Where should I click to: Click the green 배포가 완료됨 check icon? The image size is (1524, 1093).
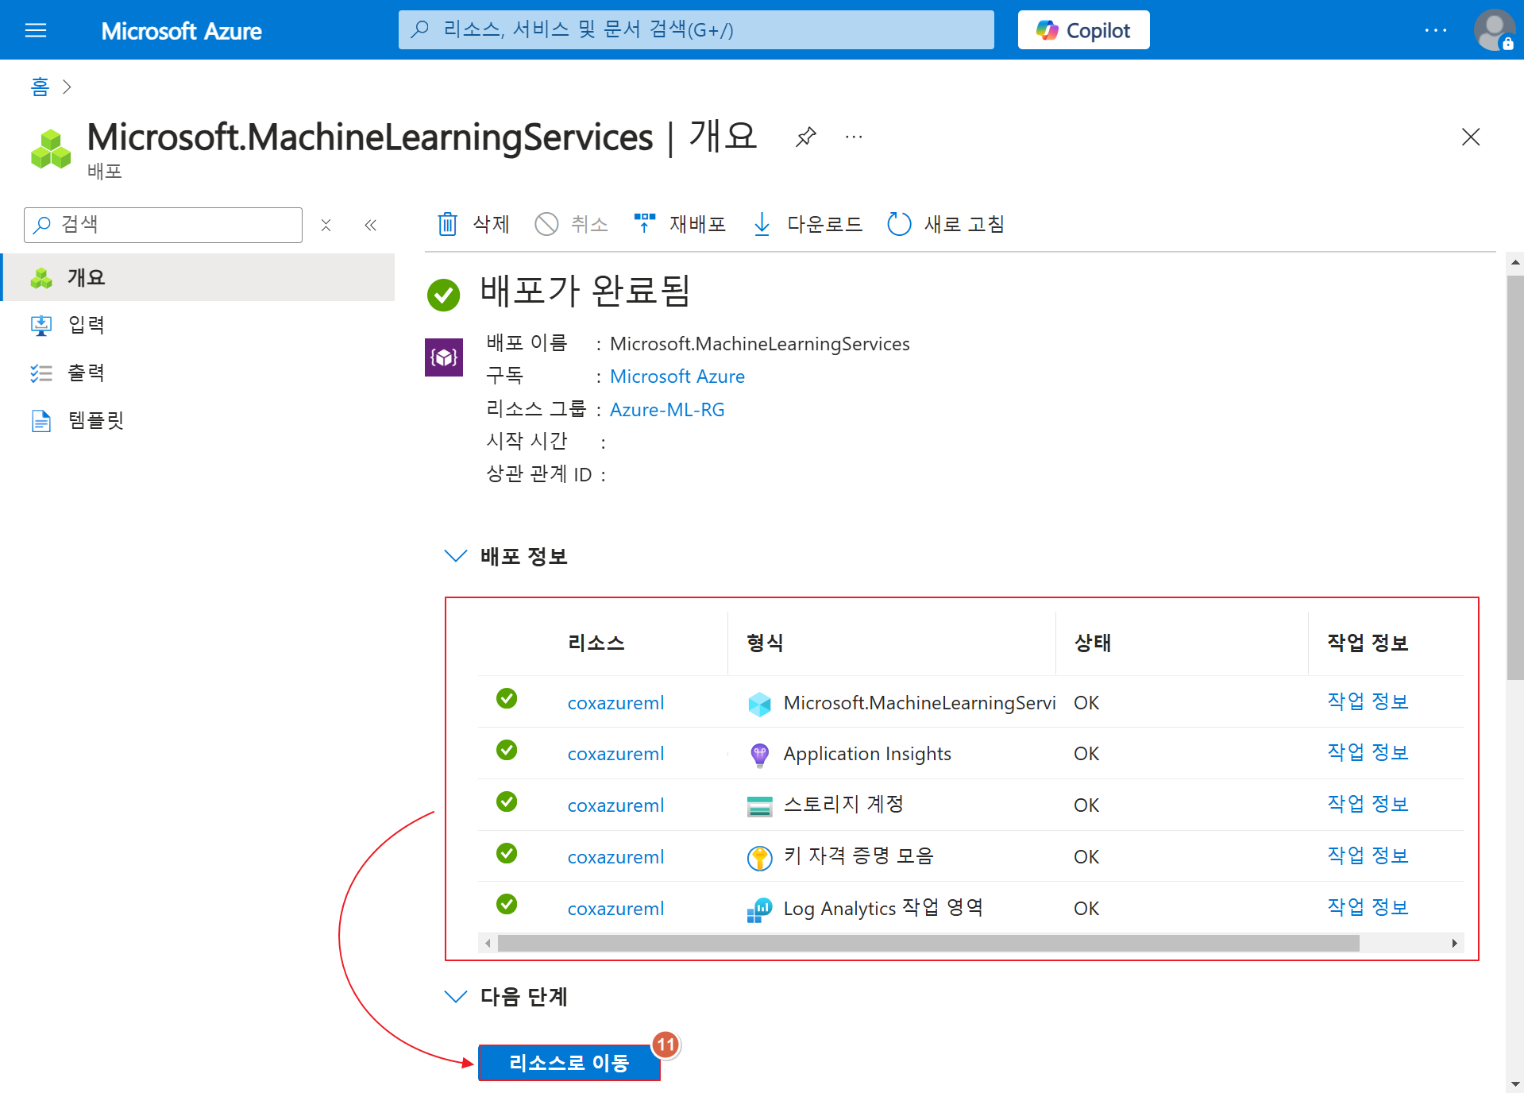coord(444,295)
